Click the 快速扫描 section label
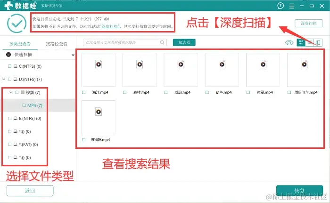Screen dimensions: 330x203 click(23, 55)
